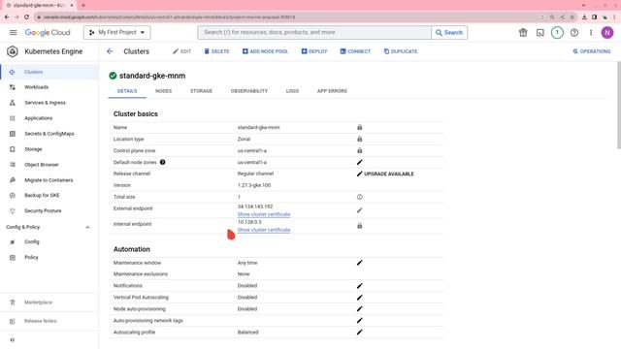Click DELETE in the cluster toolbar

[x=216, y=51]
